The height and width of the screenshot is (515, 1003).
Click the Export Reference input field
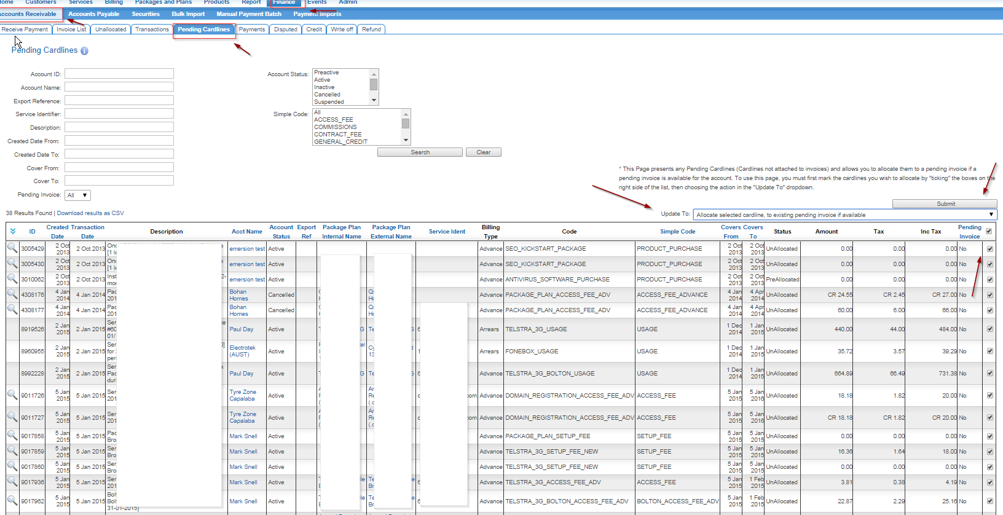tap(119, 100)
